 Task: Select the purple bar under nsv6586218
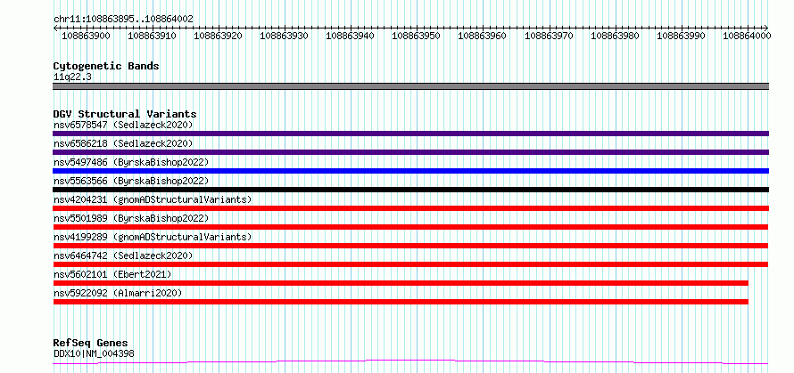(410, 152)
